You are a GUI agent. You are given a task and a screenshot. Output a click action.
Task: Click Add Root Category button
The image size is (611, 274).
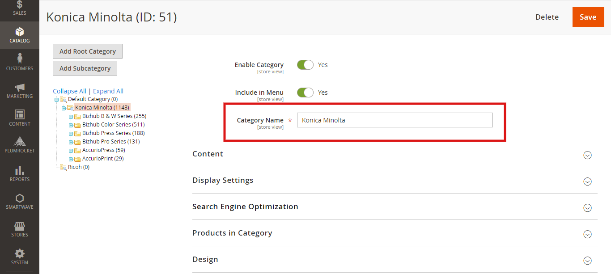click(88, 51)
